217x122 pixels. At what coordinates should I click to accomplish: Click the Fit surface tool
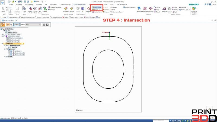[x=82, y=10]
